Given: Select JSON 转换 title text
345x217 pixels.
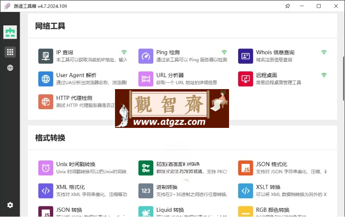Looking at the screenshot, I should pyautogui.click(x=69, y=210).
